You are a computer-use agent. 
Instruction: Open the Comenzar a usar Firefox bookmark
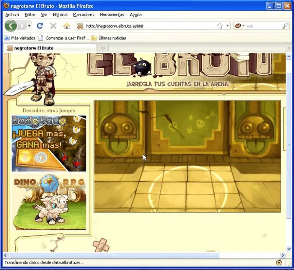[64, 38]
